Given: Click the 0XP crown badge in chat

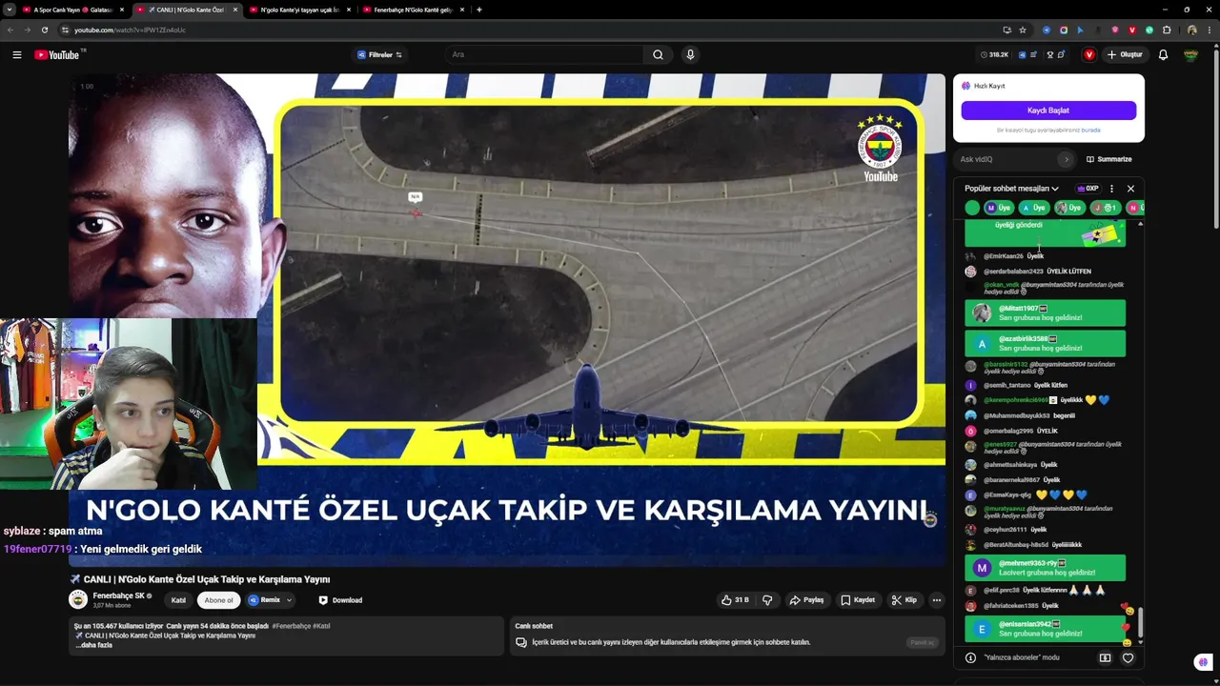Looking at the screenshot, I should click(x=1088, y=189).
